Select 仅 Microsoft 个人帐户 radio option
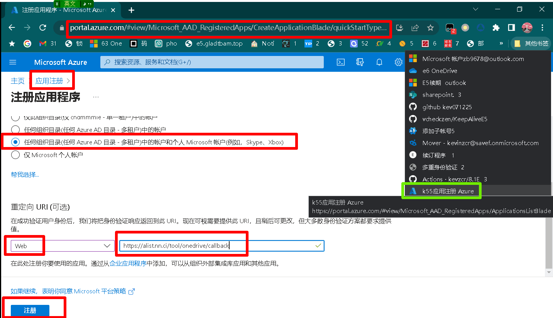Screen dimensions: 553x318 click(15, 155)
